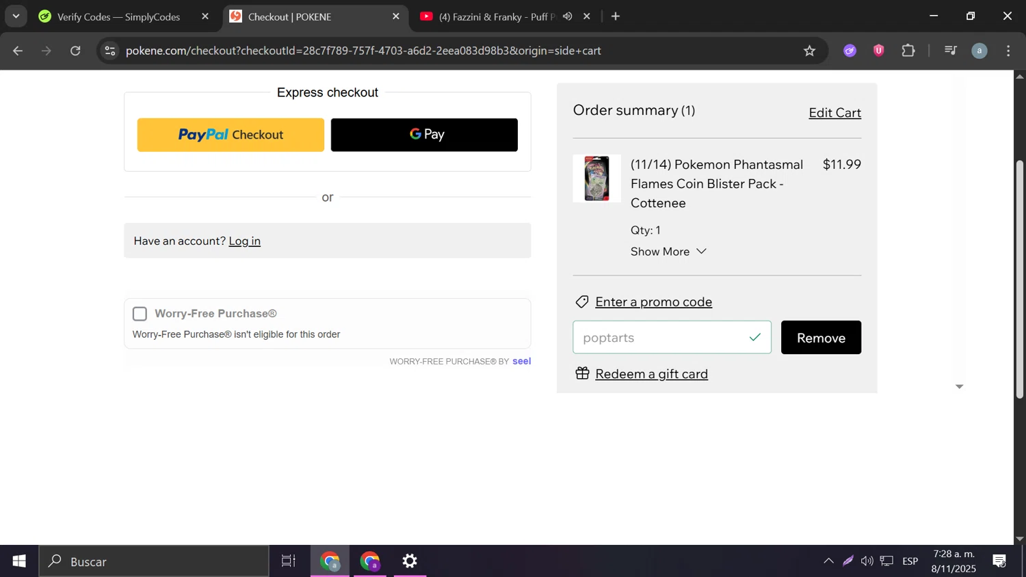Close the Verify Codes SimplyCodes tab

205,16
